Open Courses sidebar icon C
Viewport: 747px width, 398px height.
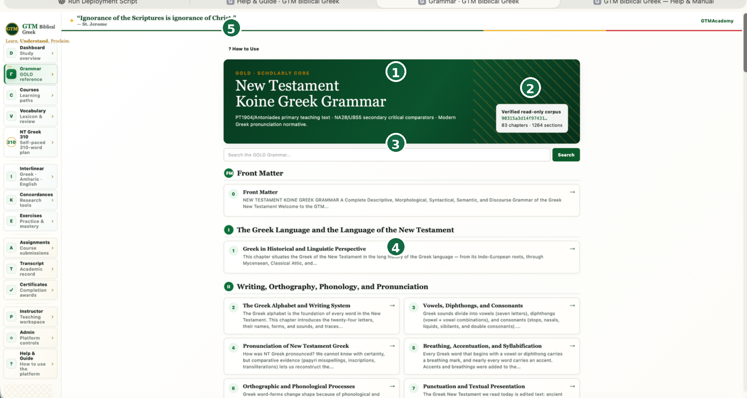point(11,95)
